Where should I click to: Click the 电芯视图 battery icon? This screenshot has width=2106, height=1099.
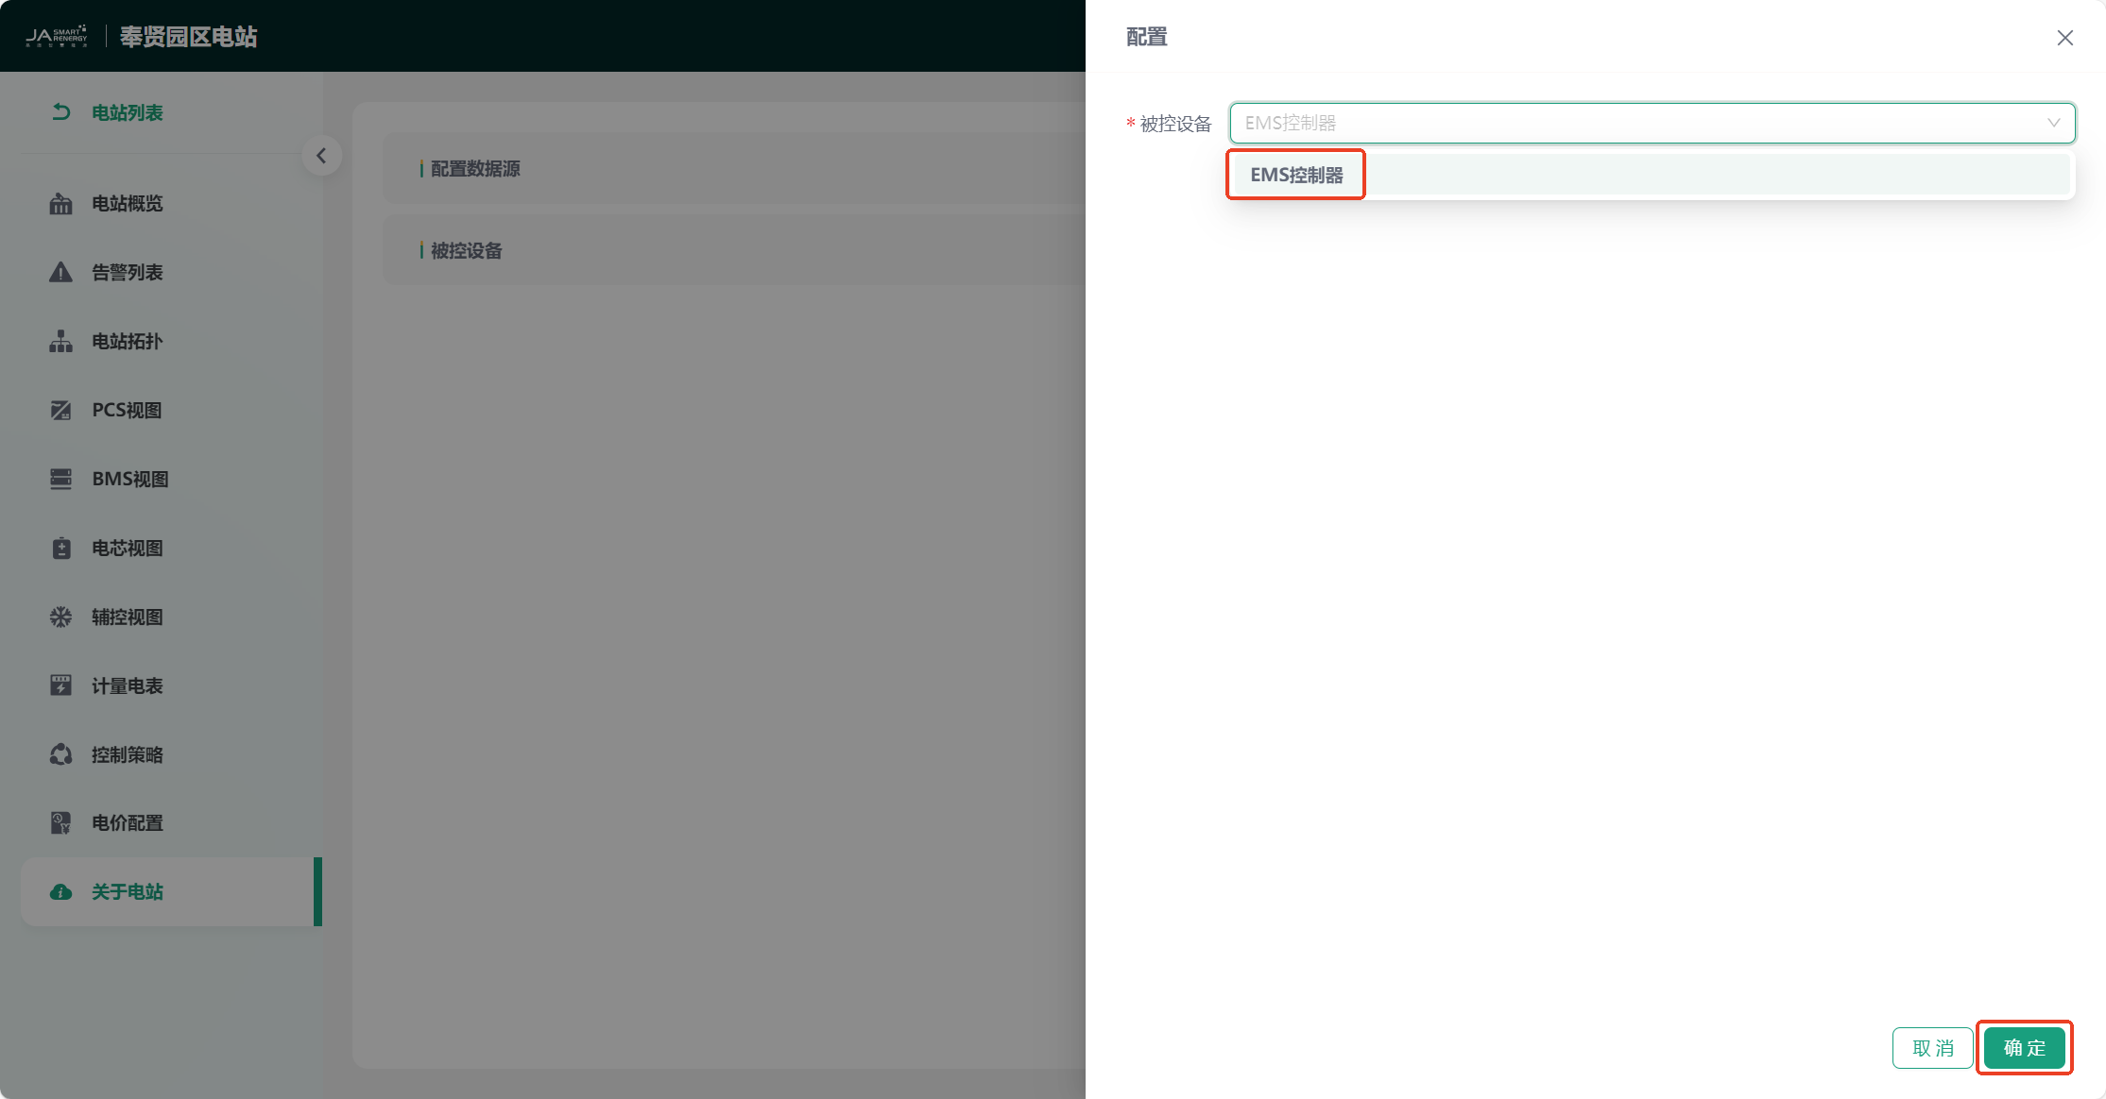[60, 549]
